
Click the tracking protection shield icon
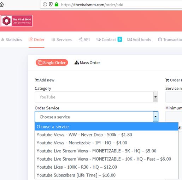click(x=51, y=5)
